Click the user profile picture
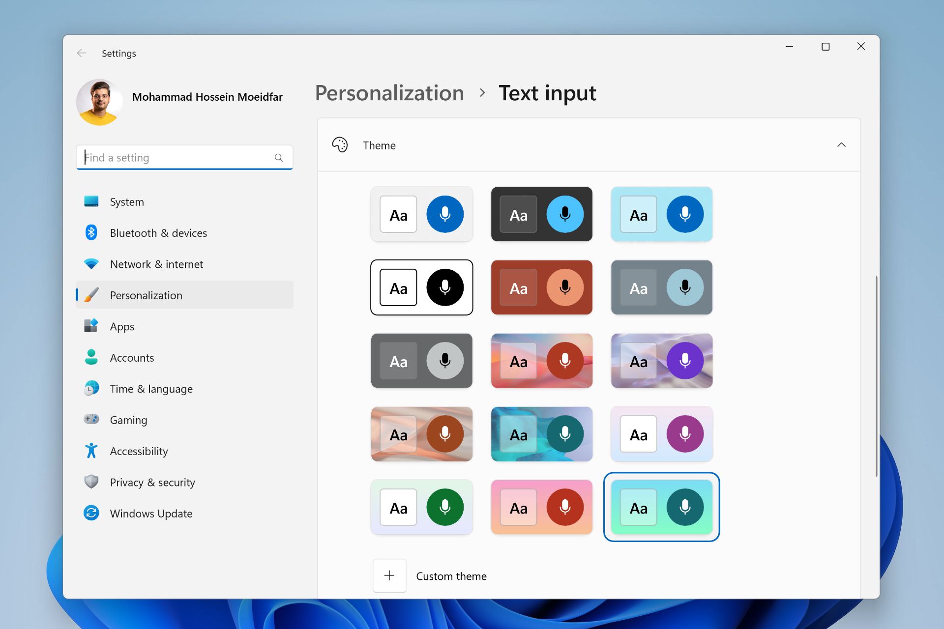Viewport: 944px width, 629px height. point(99,102)
